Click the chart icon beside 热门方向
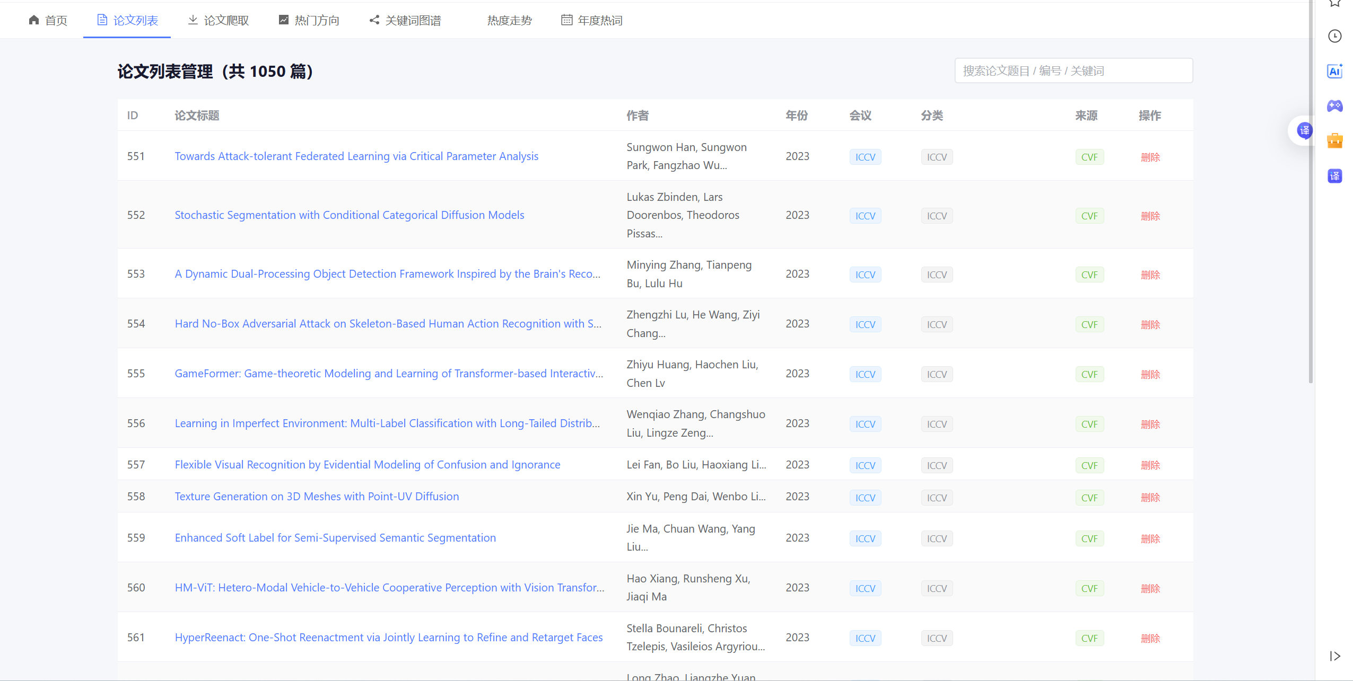 click(x=284, y=20)
